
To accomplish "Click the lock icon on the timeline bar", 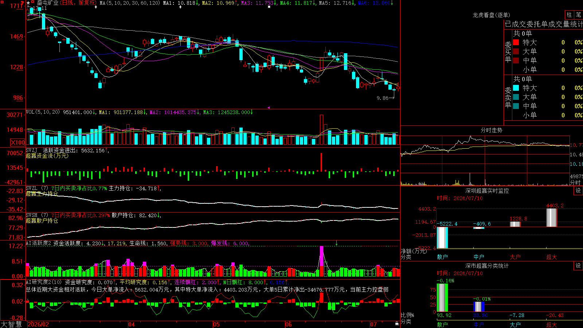I will (x=397, y=324).
